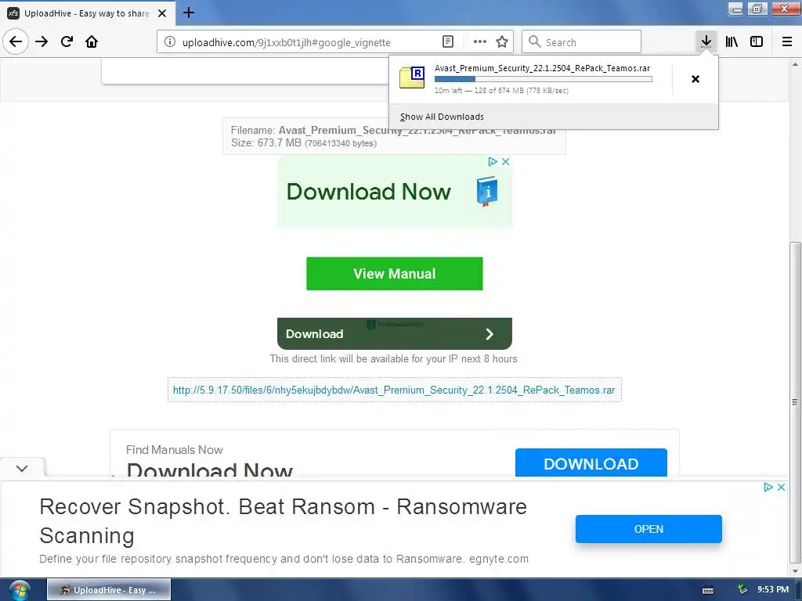The width and height of the screenshot is (802, 601).
Task: Click the green View Manual button
Action: point(395,273)
